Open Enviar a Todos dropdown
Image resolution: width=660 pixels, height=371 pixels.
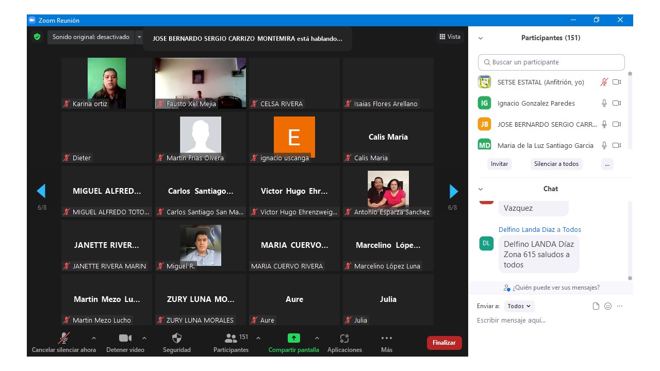point(519,306)
